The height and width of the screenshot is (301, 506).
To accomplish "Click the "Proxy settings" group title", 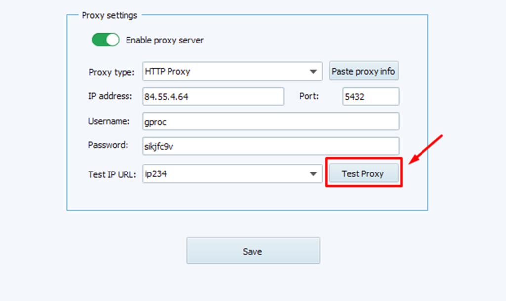I will coord(109,15).
